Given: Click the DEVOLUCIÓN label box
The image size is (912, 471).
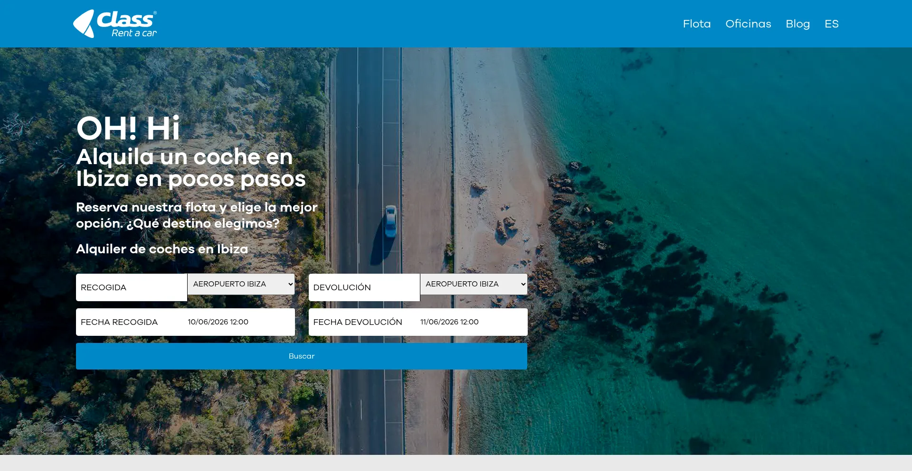Looking at the screenshot, I should 364,287.
